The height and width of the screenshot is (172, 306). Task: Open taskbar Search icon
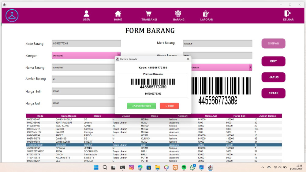coord(105,167)
